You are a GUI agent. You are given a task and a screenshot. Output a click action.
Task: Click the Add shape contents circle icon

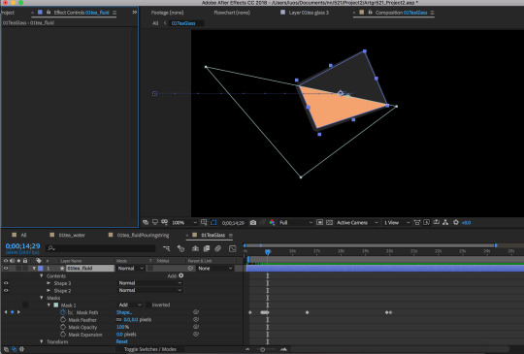[180, 275]
